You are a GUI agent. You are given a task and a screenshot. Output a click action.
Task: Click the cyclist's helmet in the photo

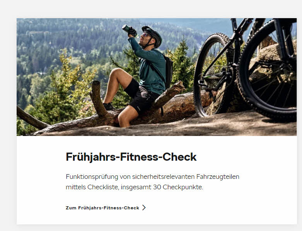(x=153, y=36)
